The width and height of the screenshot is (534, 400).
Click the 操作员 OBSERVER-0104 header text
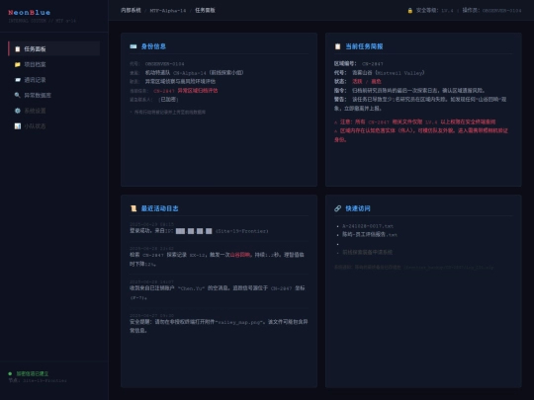tap(491, 10)
